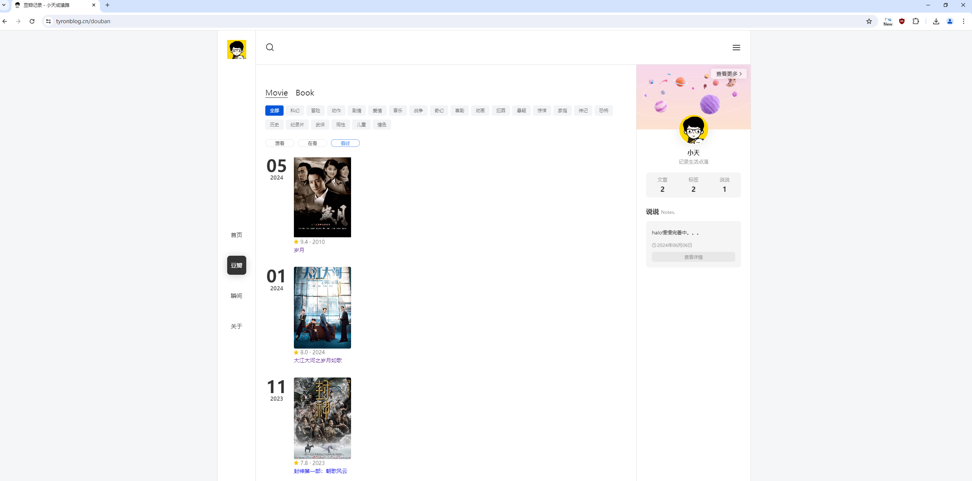Open browser extensions puzzle icon
The width and height of the screenshot is (972, 481).
tap(916, 21)
